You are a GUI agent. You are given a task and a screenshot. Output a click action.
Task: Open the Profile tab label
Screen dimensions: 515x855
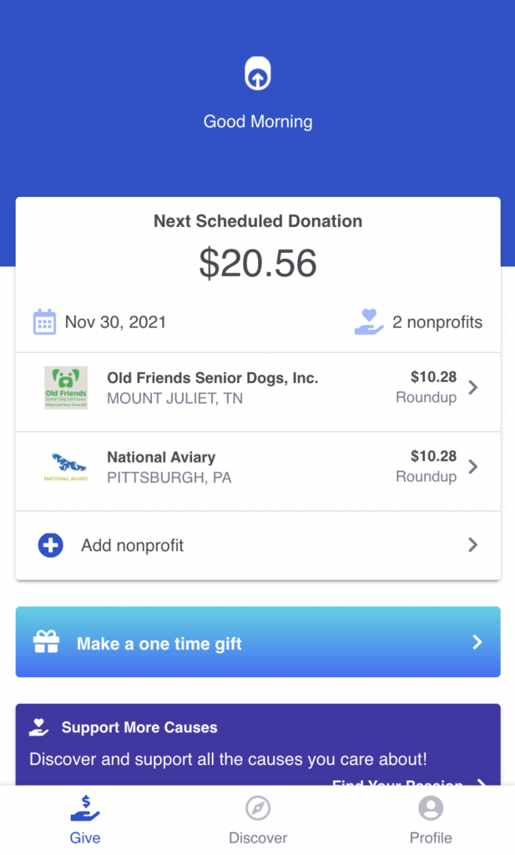point(431,837)
